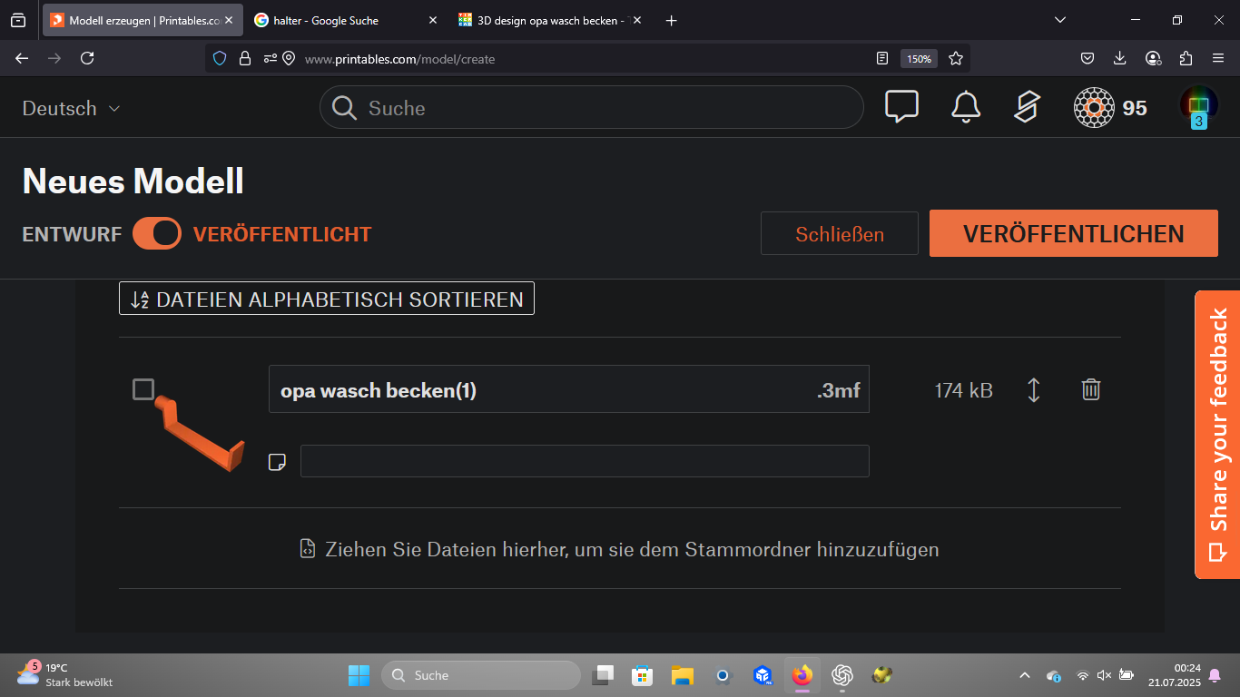Image resolution: width=1240 pixels, height=697 pixels.
Task: Go back to the previous page
Action: 22,58
